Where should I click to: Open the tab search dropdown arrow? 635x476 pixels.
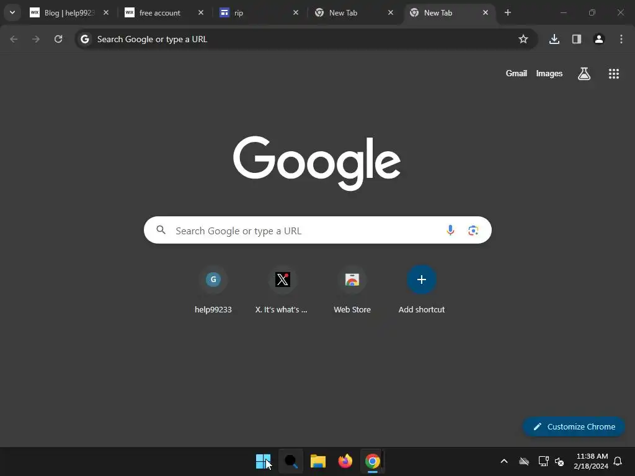tap(12, 12)
